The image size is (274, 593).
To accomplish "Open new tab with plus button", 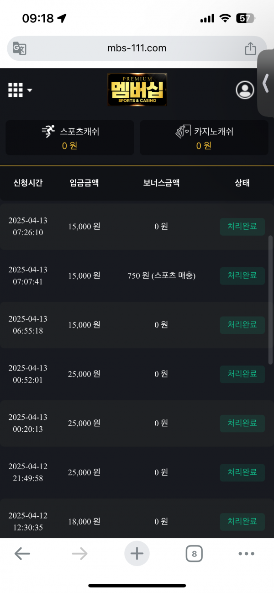I will point(137,554).
